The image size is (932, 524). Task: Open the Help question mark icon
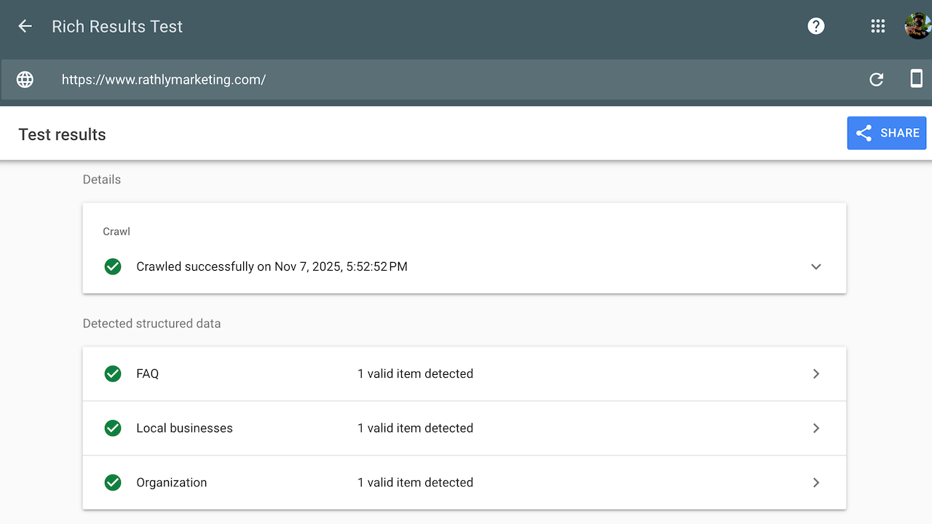[815, 26]
